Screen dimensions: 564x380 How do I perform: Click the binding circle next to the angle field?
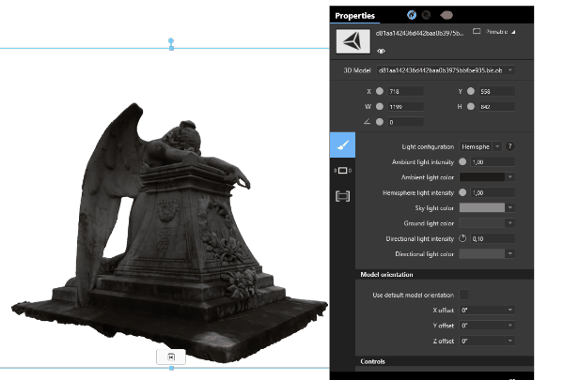pos(380,122)
